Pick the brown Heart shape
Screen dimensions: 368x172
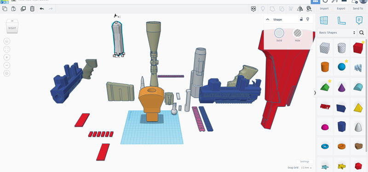tap(358, 146)
